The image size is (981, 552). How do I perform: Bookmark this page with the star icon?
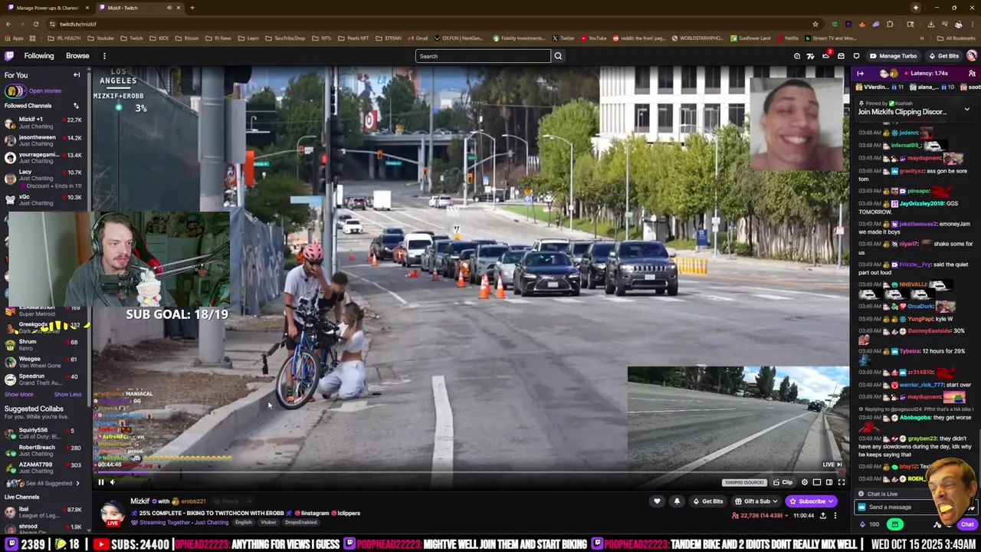(x=815, y=24)
